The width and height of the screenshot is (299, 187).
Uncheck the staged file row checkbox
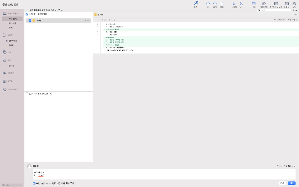point(30,21)
